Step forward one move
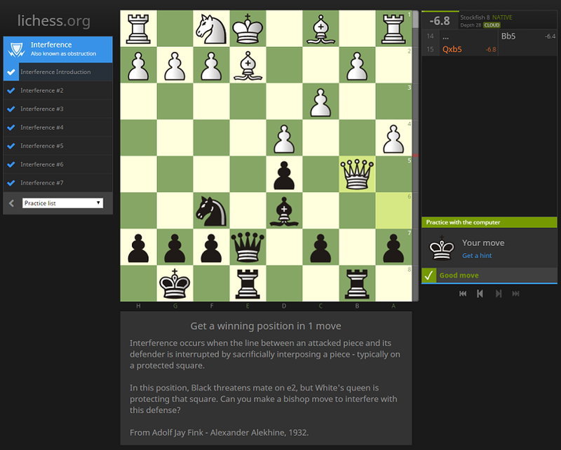The image size is (561, 450). [x=499, y=294]
